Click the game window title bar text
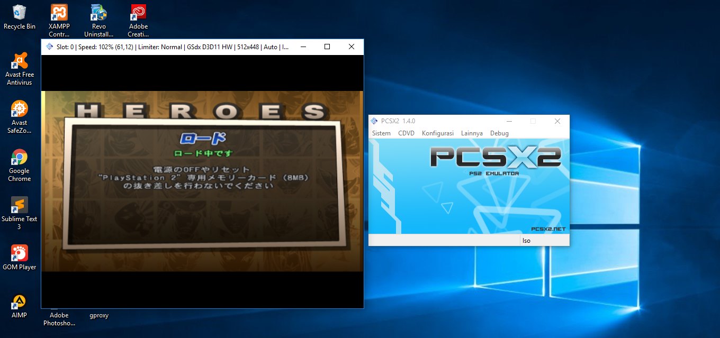 point(173,47)
